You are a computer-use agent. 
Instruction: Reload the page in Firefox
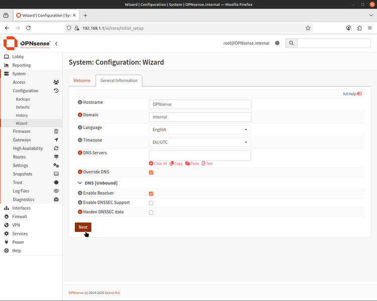(x=28, y=28)
